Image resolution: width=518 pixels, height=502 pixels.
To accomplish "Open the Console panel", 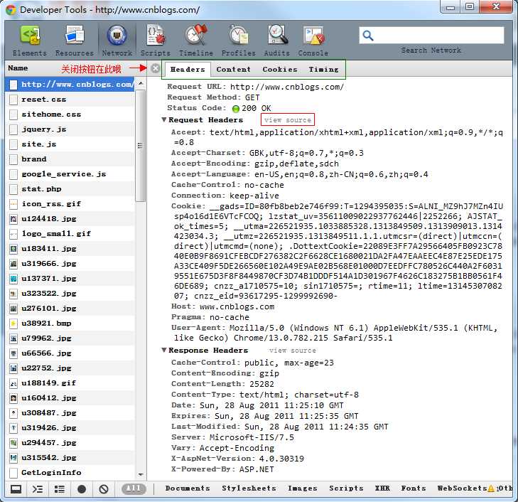I will click(x=313, y=41).
